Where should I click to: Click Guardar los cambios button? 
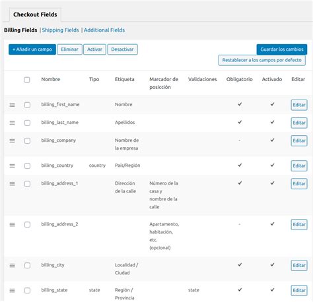click(282, 49)
